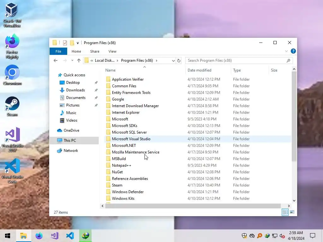Sort by Type column header
The height and width of the screenshot is (242, 323).
237,70
